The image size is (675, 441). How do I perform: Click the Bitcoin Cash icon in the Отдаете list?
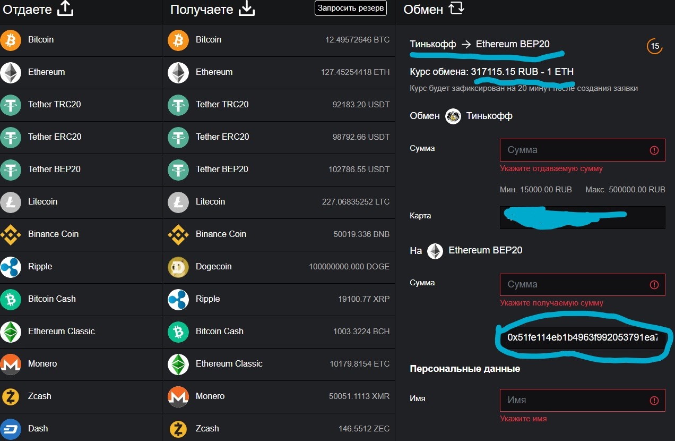point(11,299)
